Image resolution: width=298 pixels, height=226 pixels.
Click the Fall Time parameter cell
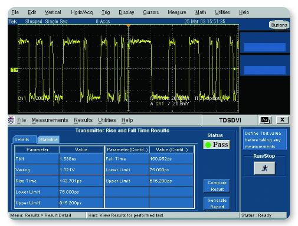(127, 159)
